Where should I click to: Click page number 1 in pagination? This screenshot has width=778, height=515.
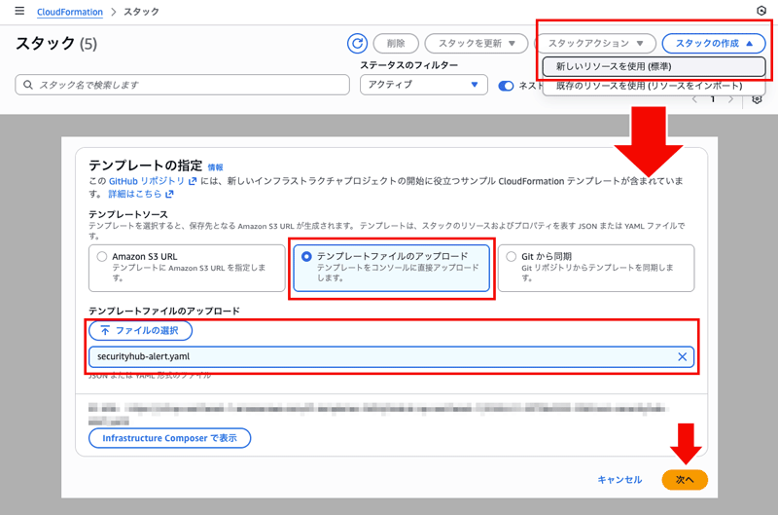pos(713,100)
